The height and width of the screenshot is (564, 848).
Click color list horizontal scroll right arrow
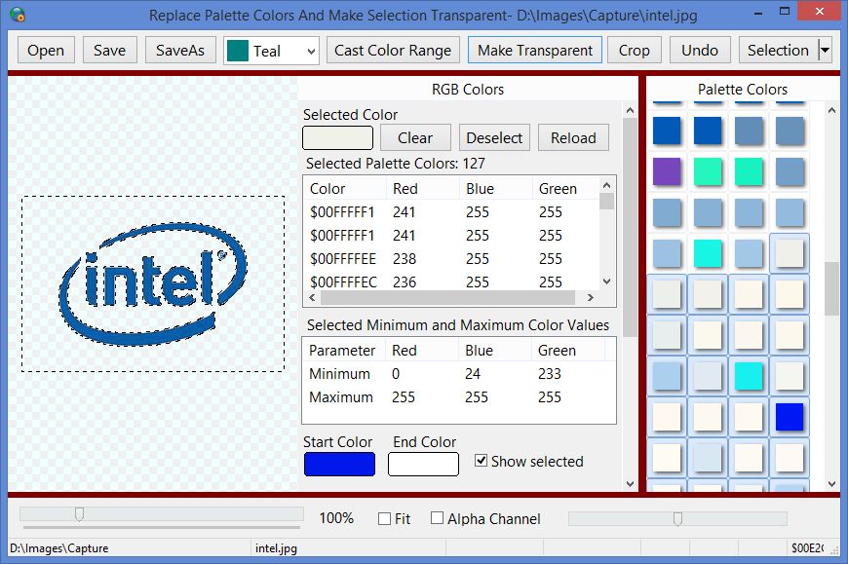[591, 298]
